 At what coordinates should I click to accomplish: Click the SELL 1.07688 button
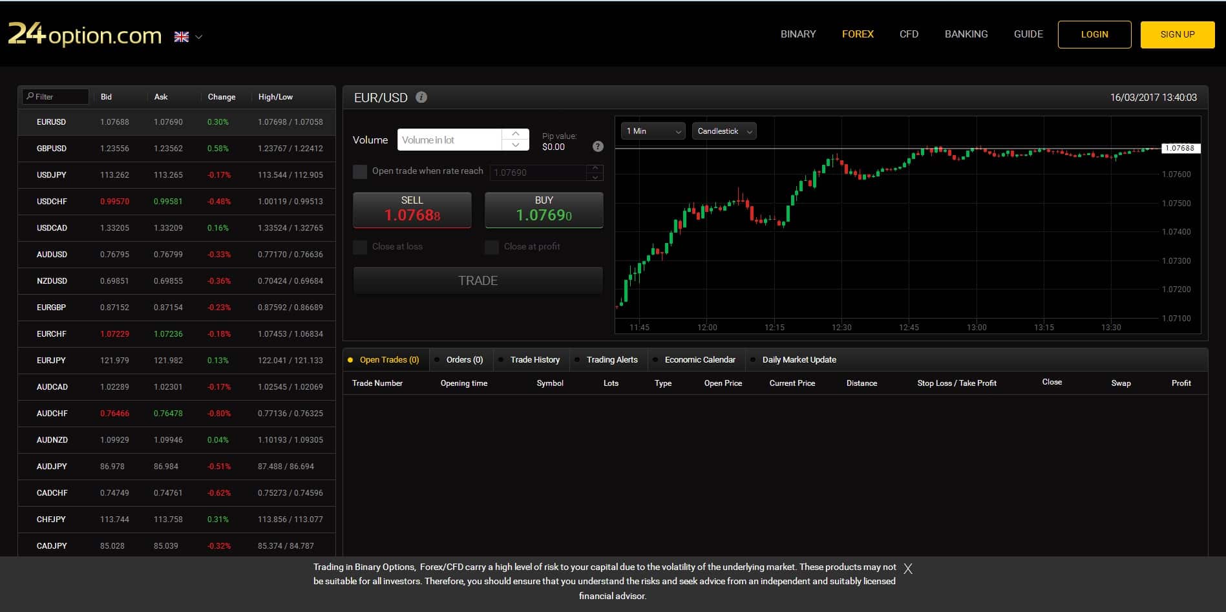[x=412, y=209]
